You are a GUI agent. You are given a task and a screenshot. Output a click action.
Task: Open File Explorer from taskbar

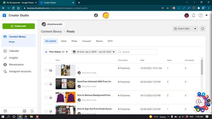coord(31,117)
